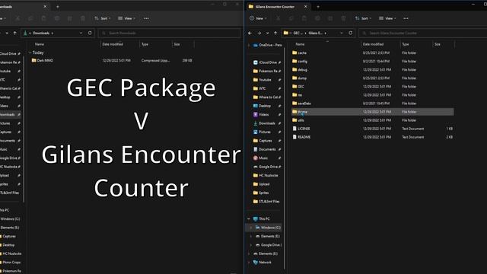
Task: Go up one folder in Downloads window
Action: tap(15, 33)
